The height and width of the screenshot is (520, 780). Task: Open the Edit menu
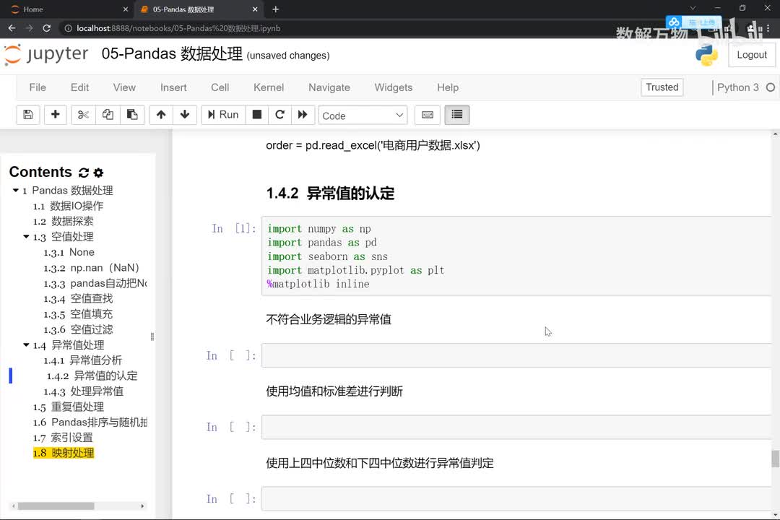tap(79, 87)
